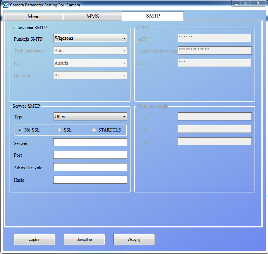The height and width of the screenshot is (254, 268).
Task: Click the application icon in title bar
Action: (5, 5)
